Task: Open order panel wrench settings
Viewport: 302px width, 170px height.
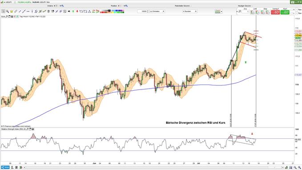Action: 240,12
